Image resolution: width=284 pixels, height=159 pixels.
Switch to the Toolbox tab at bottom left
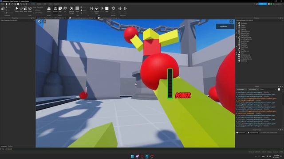tap(10, 146)
